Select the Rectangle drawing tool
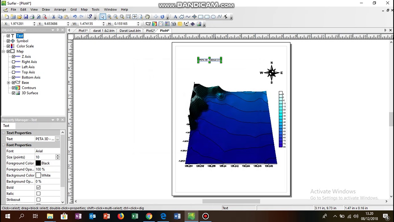394x222 pixels. 201,17
